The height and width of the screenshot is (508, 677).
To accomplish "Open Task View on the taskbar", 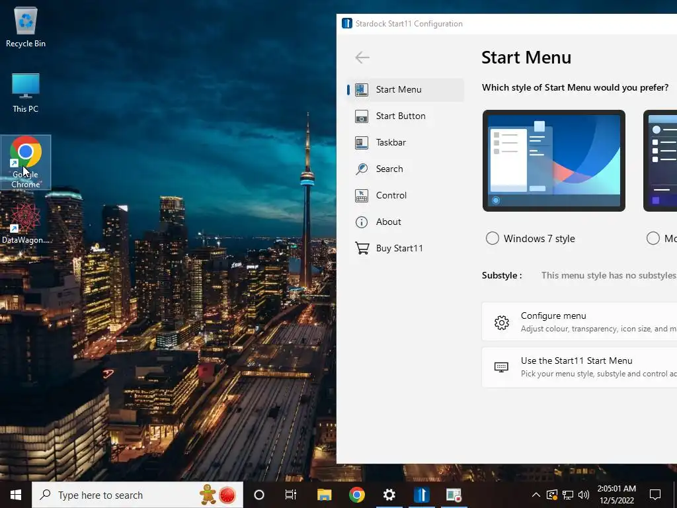I will coord(291,495).
